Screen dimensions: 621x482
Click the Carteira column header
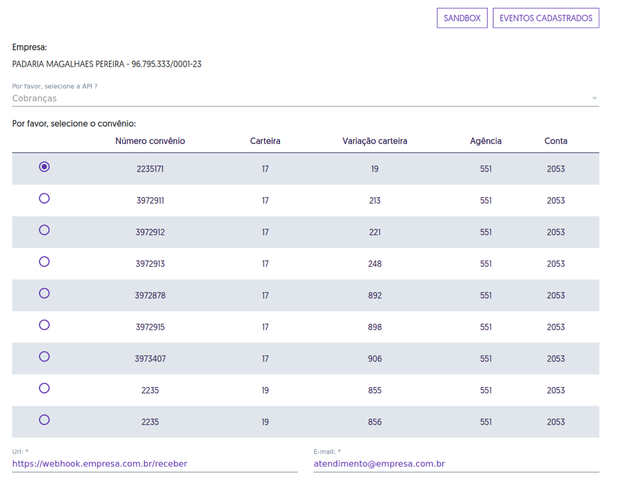(x=265, y=141)
